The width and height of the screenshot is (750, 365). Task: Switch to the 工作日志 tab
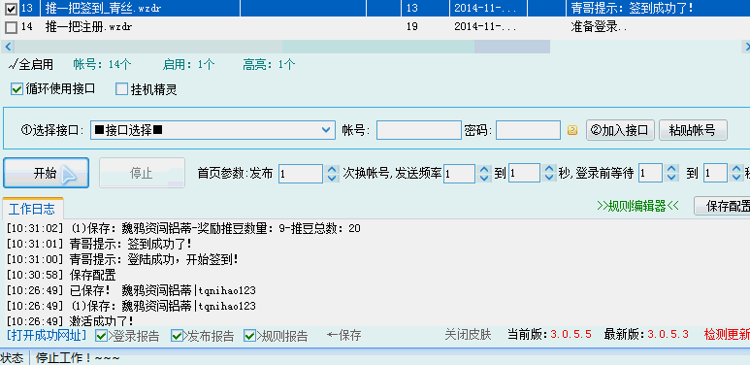[x=32, y=209]
